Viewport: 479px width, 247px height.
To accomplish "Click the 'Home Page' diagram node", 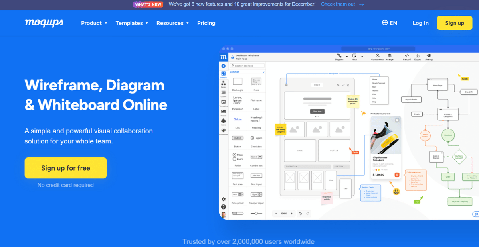I will click(438, 85).
